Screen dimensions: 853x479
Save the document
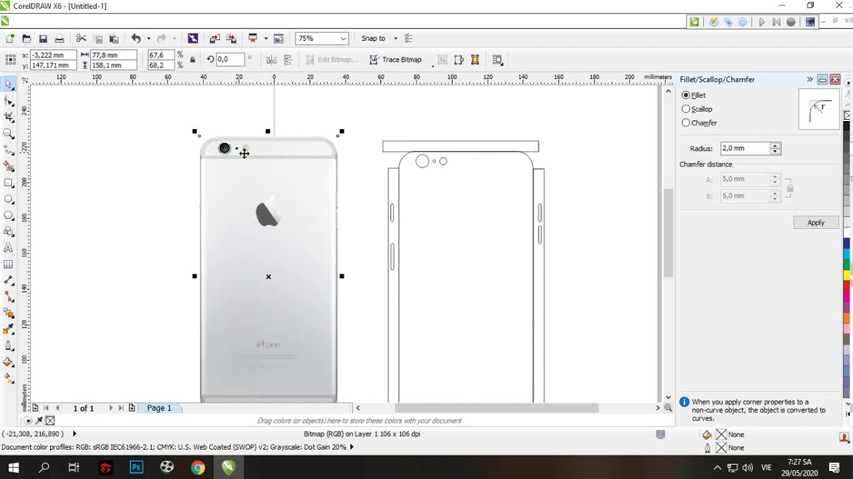point(43,39)
